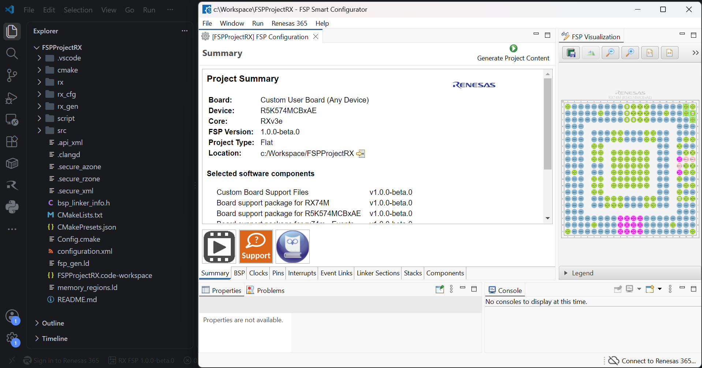Image resolution: width=702 pixels, height=368 pixels.
Task: Open VS Code menu overflow ellipsis
Action: 170,10
